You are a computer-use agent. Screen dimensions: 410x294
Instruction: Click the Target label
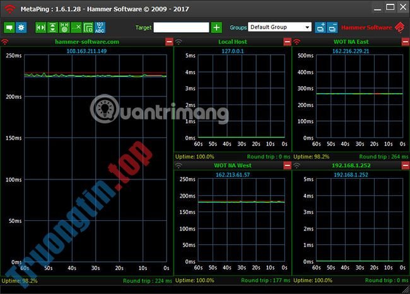[143, 28]
